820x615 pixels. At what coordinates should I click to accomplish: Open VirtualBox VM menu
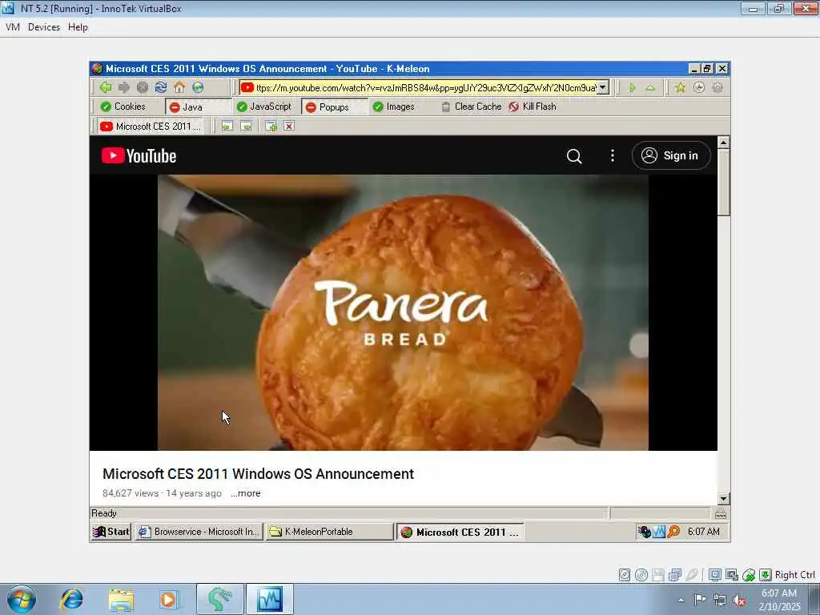click(x=13, y=27)
